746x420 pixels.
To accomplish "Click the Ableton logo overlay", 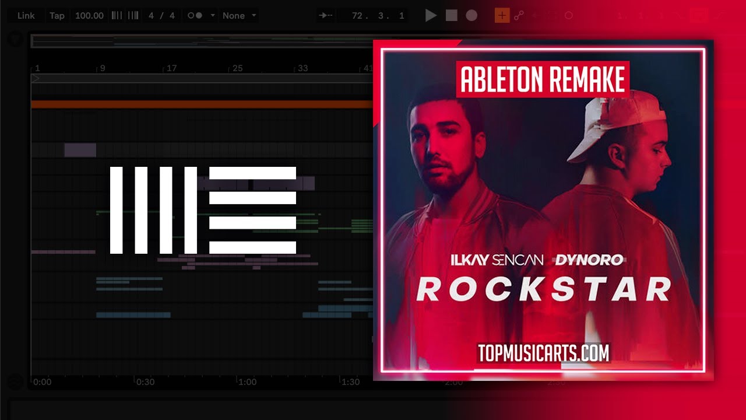I will (203, 210).
